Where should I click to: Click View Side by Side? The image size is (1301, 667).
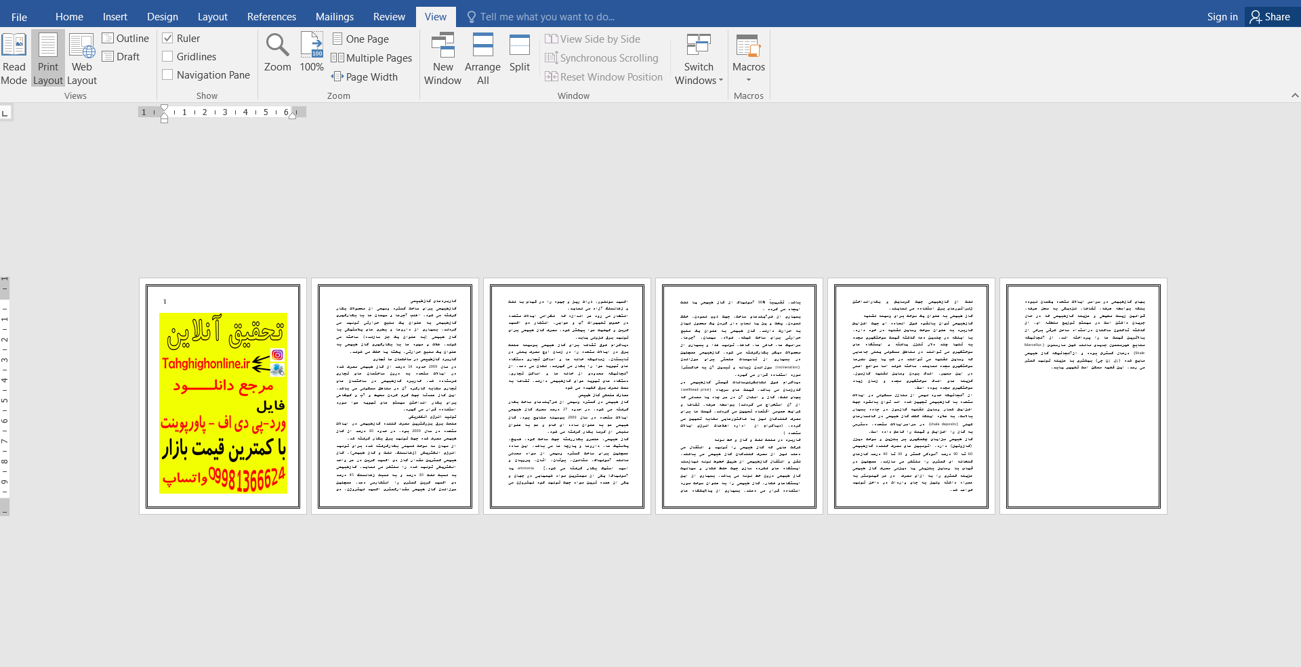(x=593, y=39)
